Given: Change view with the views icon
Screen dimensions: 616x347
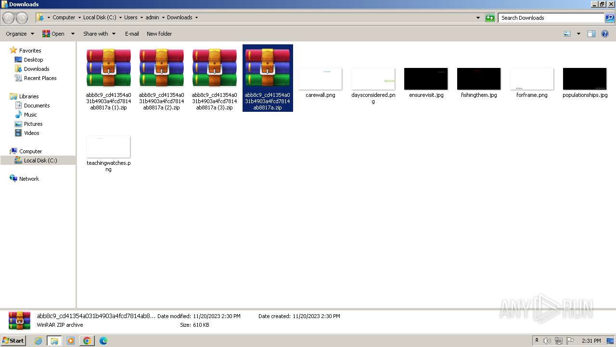Looking at the screenshot, I should [x=567, y=34].
